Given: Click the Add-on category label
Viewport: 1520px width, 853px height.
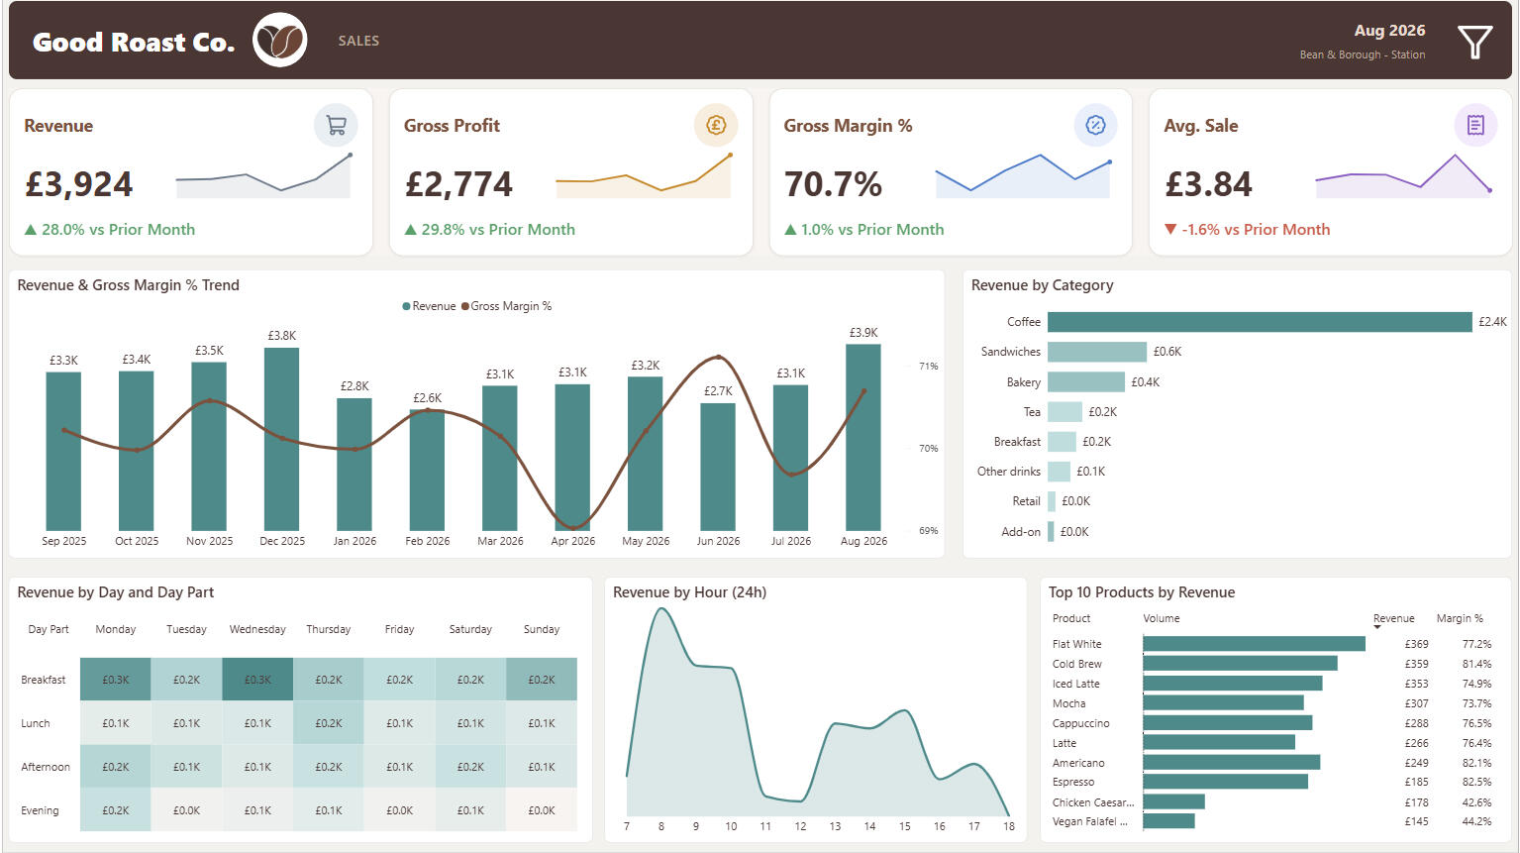Looking at the screenshot, I should pyautogui.click(x=1021, y=532).
